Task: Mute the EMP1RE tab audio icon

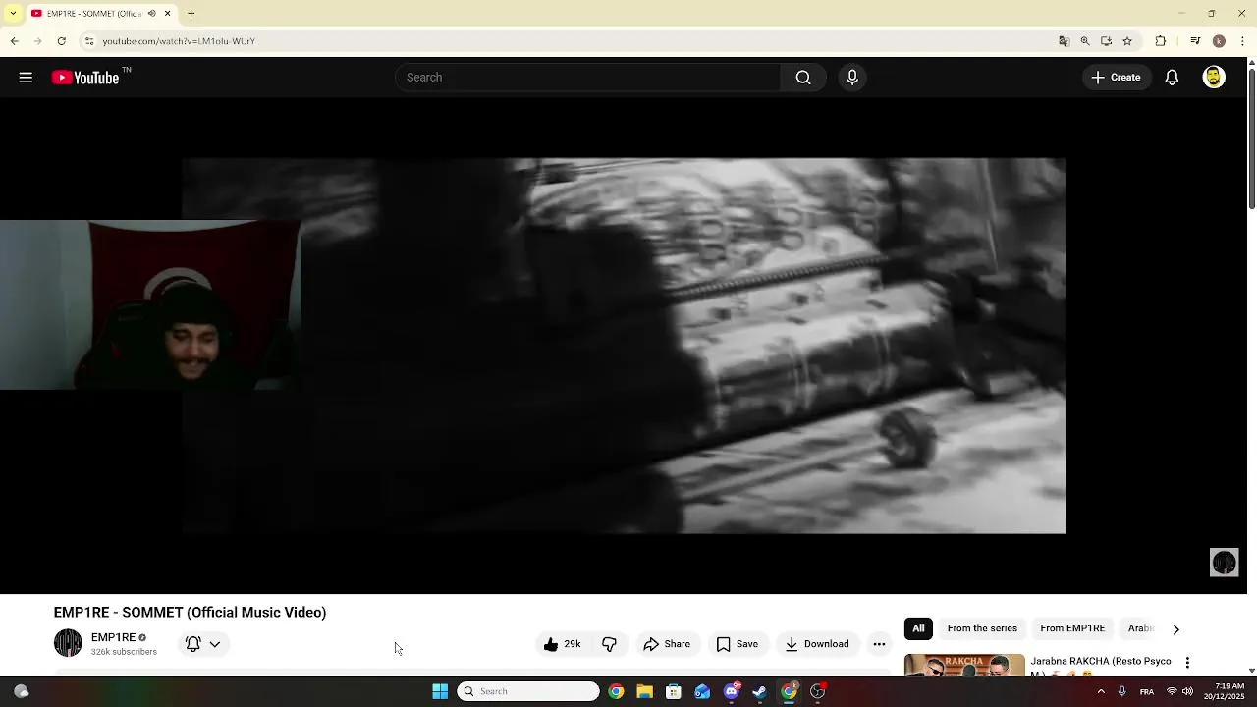Action: point(151,14)
